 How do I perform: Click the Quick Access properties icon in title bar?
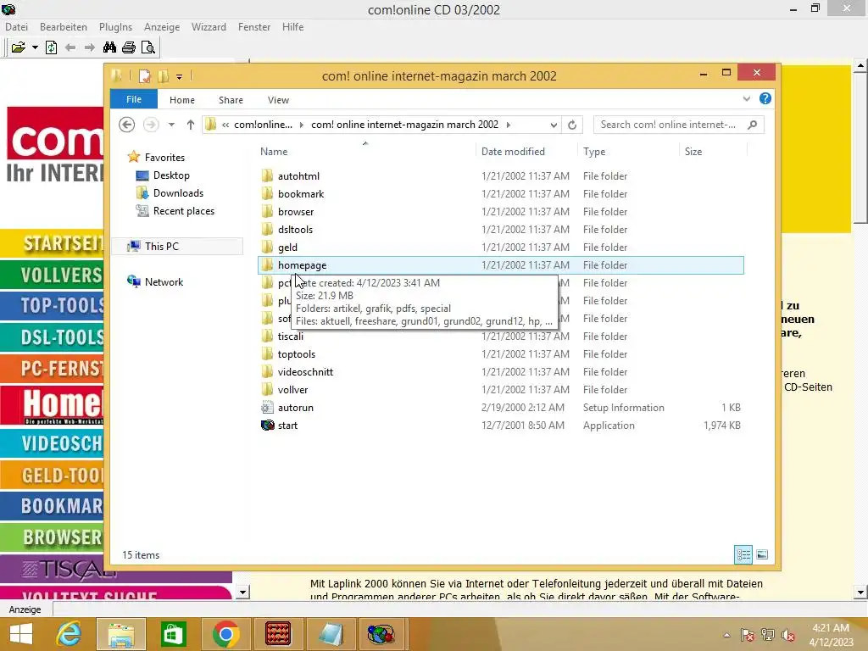pyautogui.click(x=144, y=75)
